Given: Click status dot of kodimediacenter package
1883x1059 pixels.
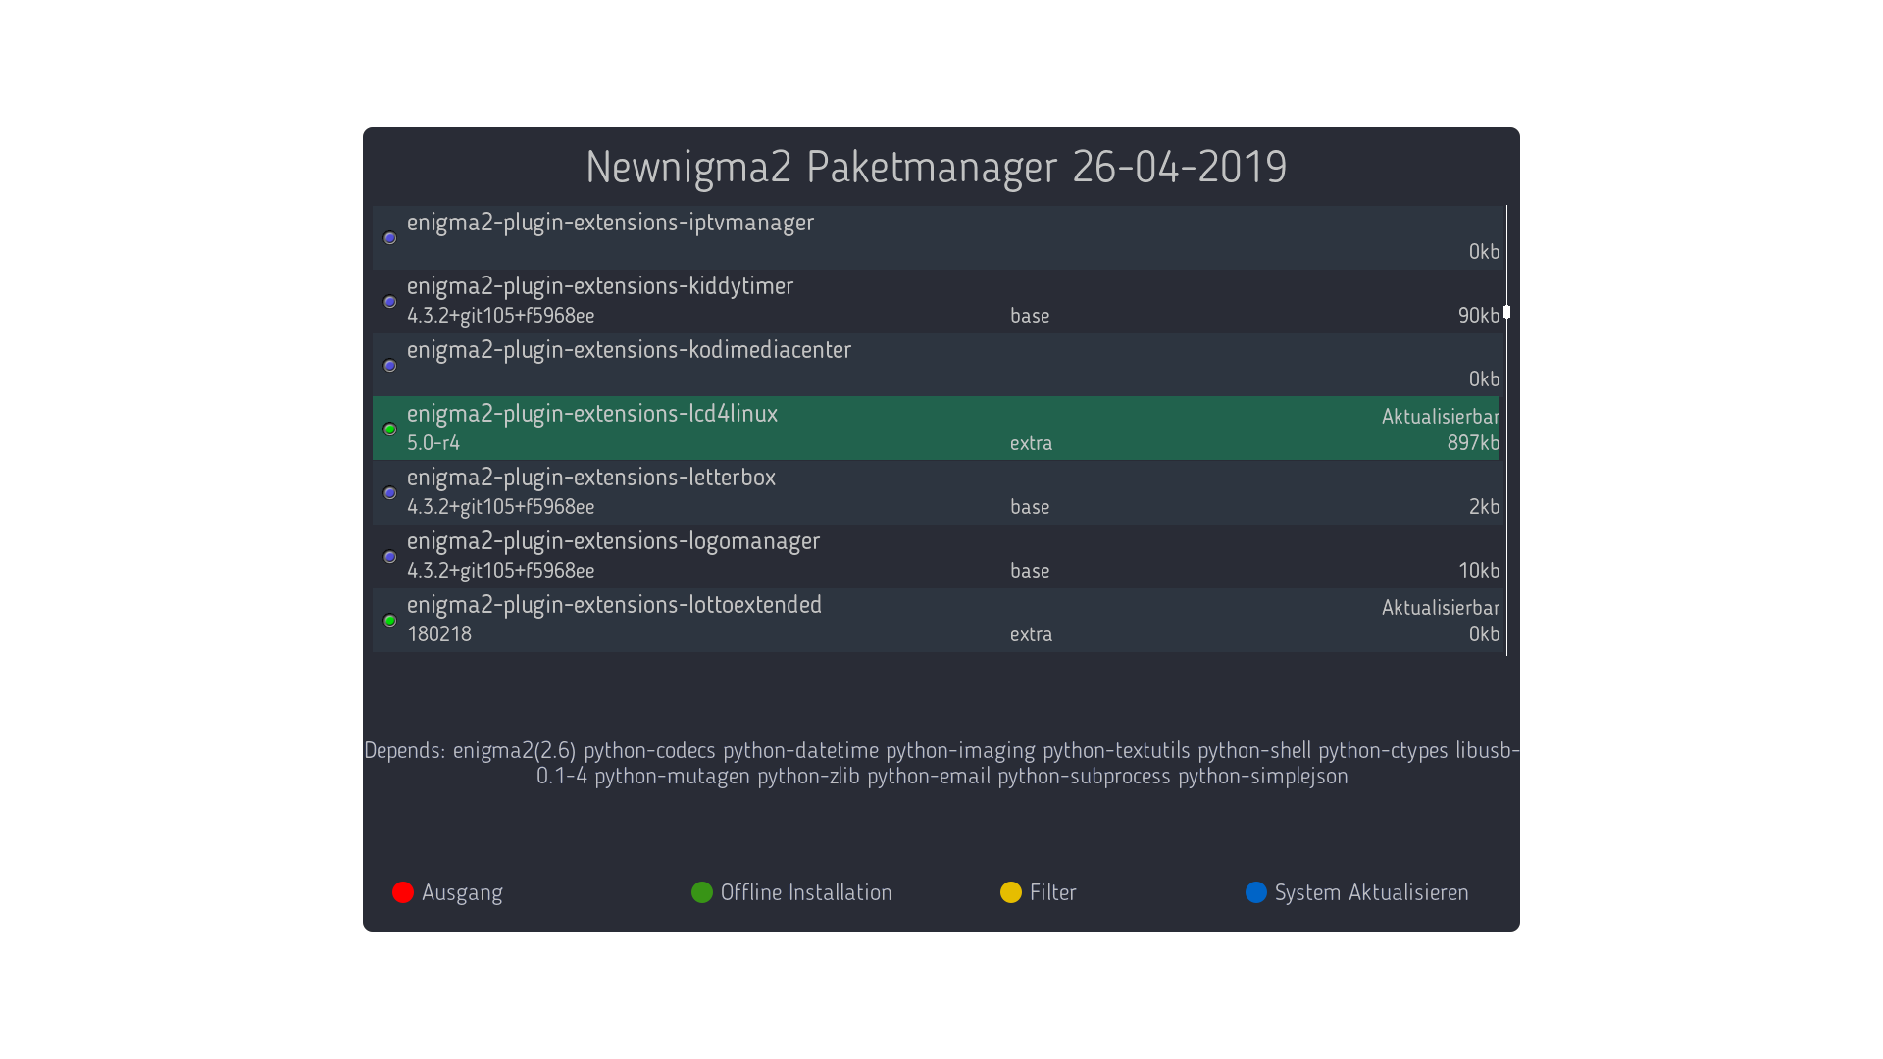Looking at the screenshot, I should 390,366.
